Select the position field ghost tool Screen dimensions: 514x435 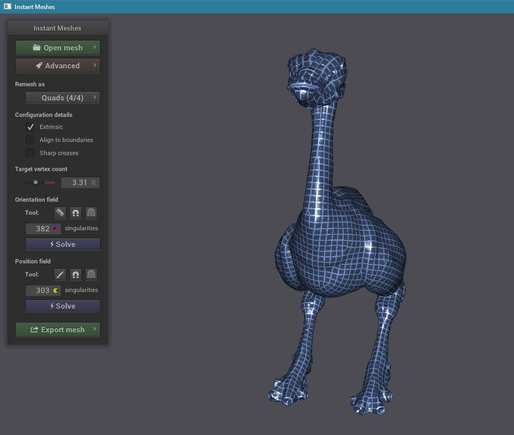tap(91, 274)
